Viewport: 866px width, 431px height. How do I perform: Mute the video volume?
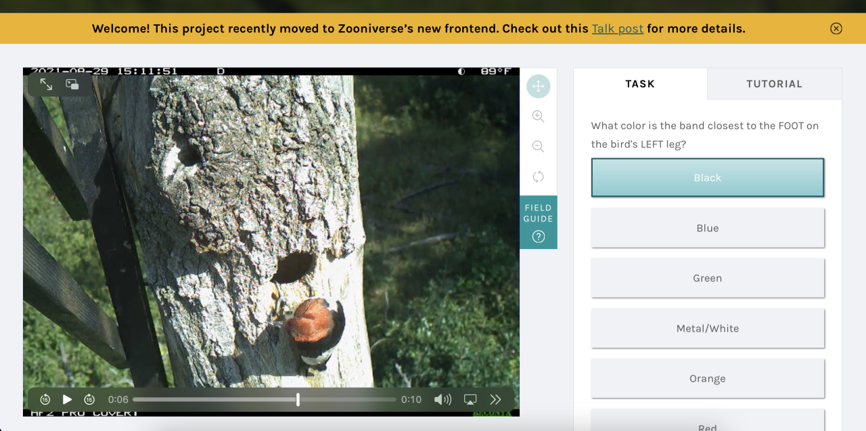pos(442,399)
